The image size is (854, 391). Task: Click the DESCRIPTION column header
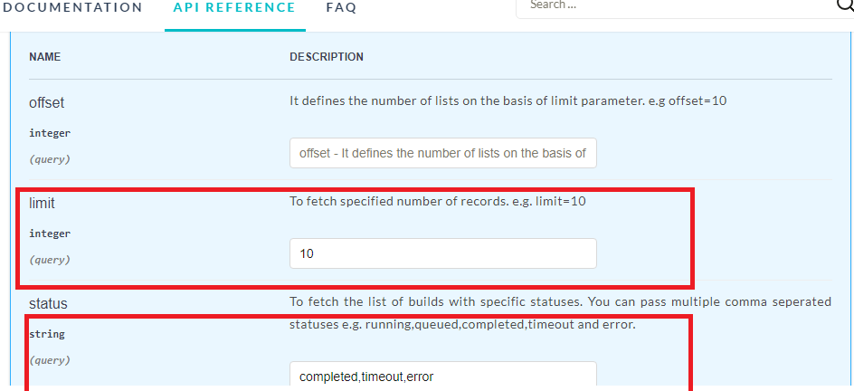click(x=327, y=57)
